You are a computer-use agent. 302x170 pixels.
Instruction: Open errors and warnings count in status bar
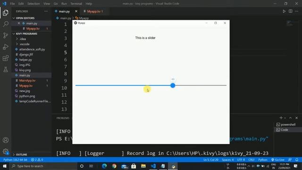(37, 160)
